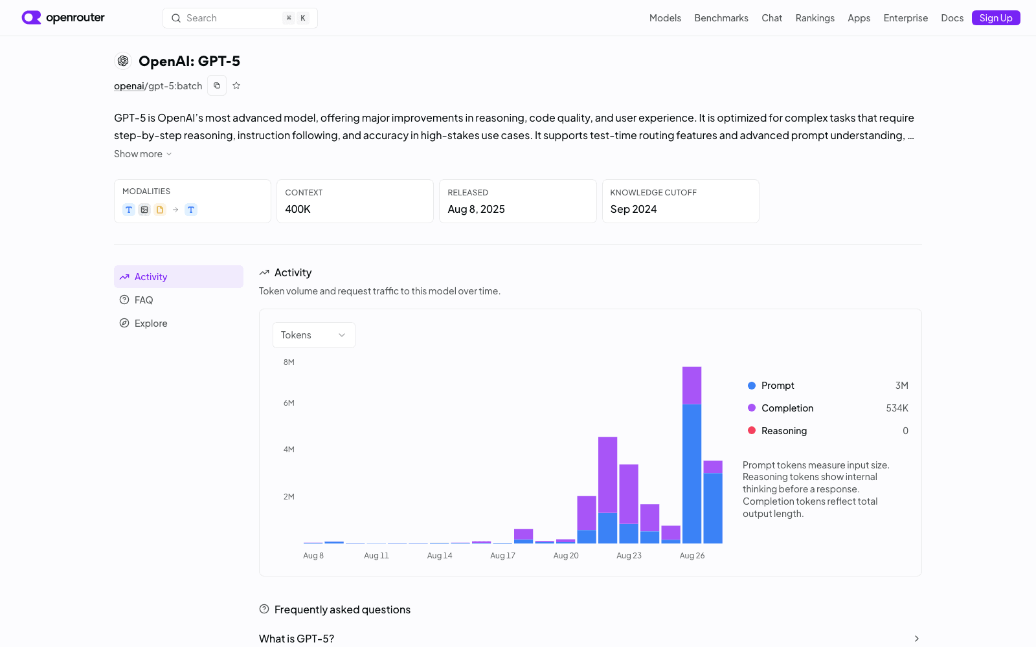Viewport: 1036px width, 647px height.
Task: Focus the Search input field
Action: tap(240, 18)
